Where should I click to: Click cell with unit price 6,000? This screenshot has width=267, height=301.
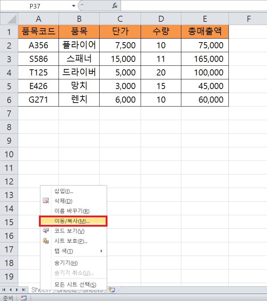click(120, 100)
